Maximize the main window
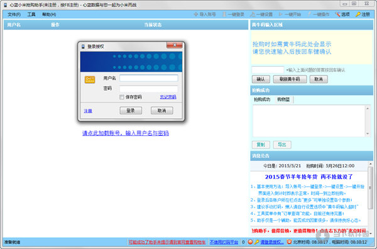The width and height of the screenshot is (377, 249). pyautogui.click(x=354, y=4)
